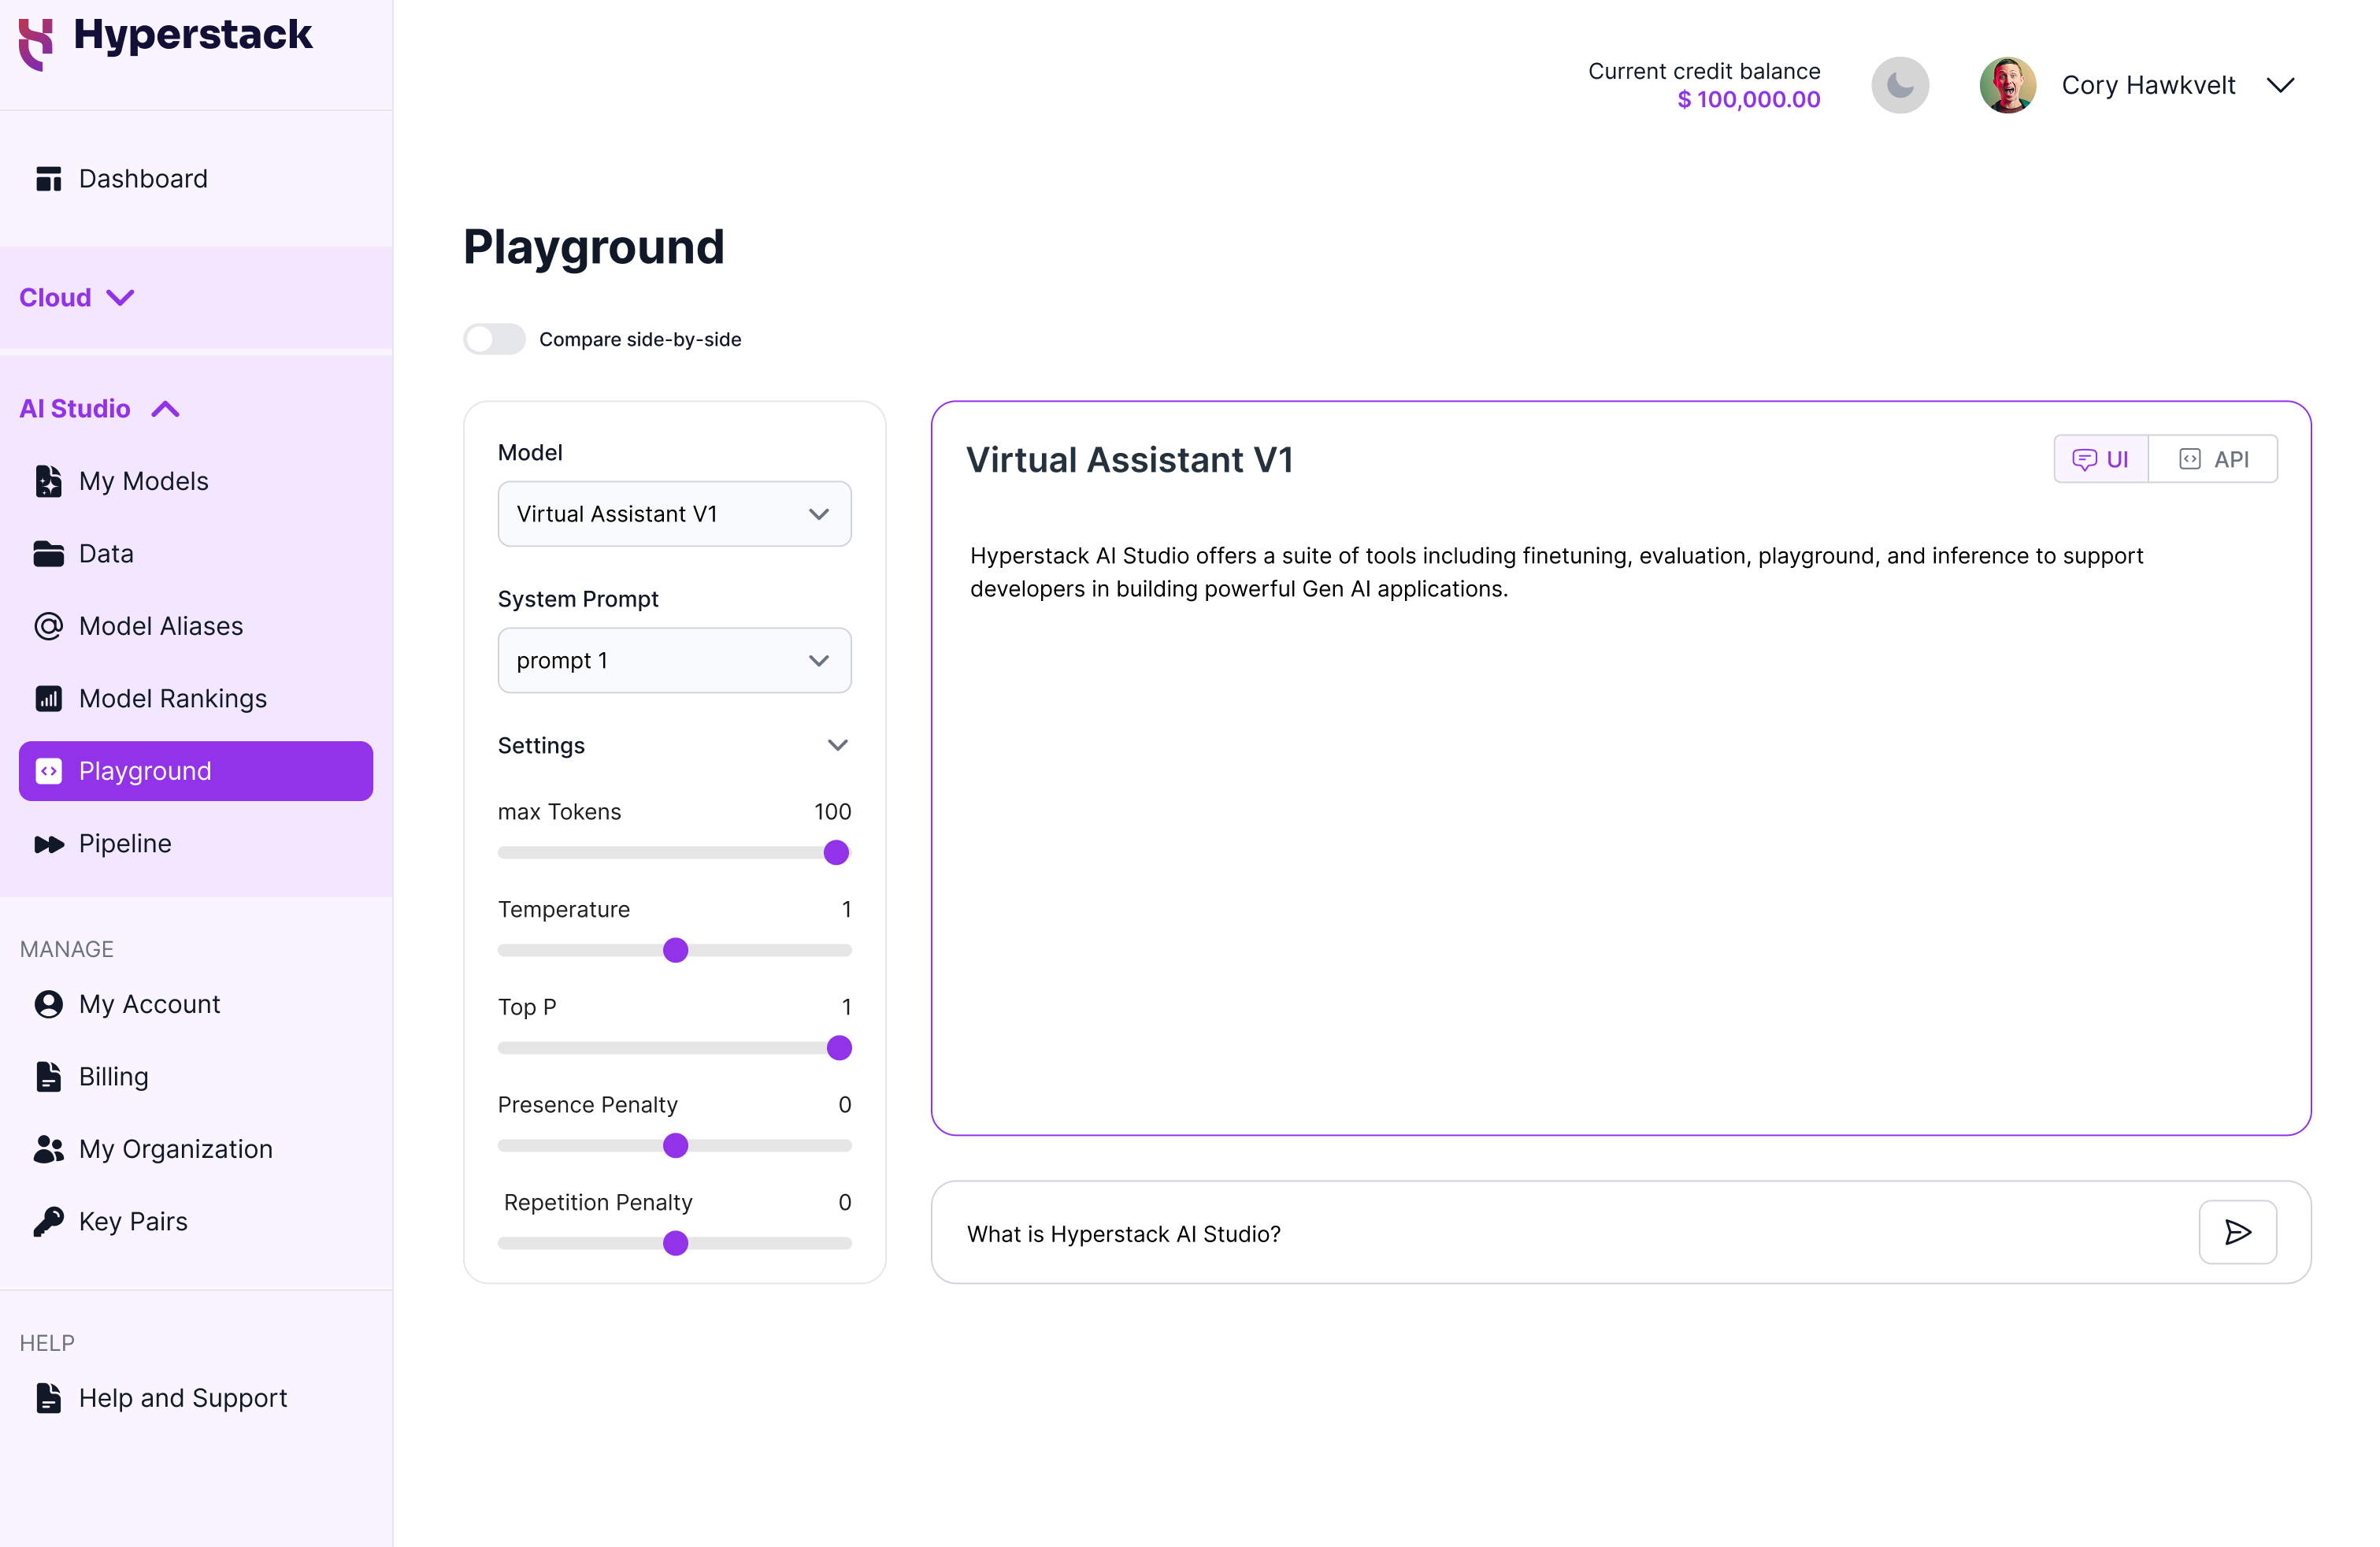Click the Data folder icon
The image size is (2380, 1547).
tap(48, 554)
